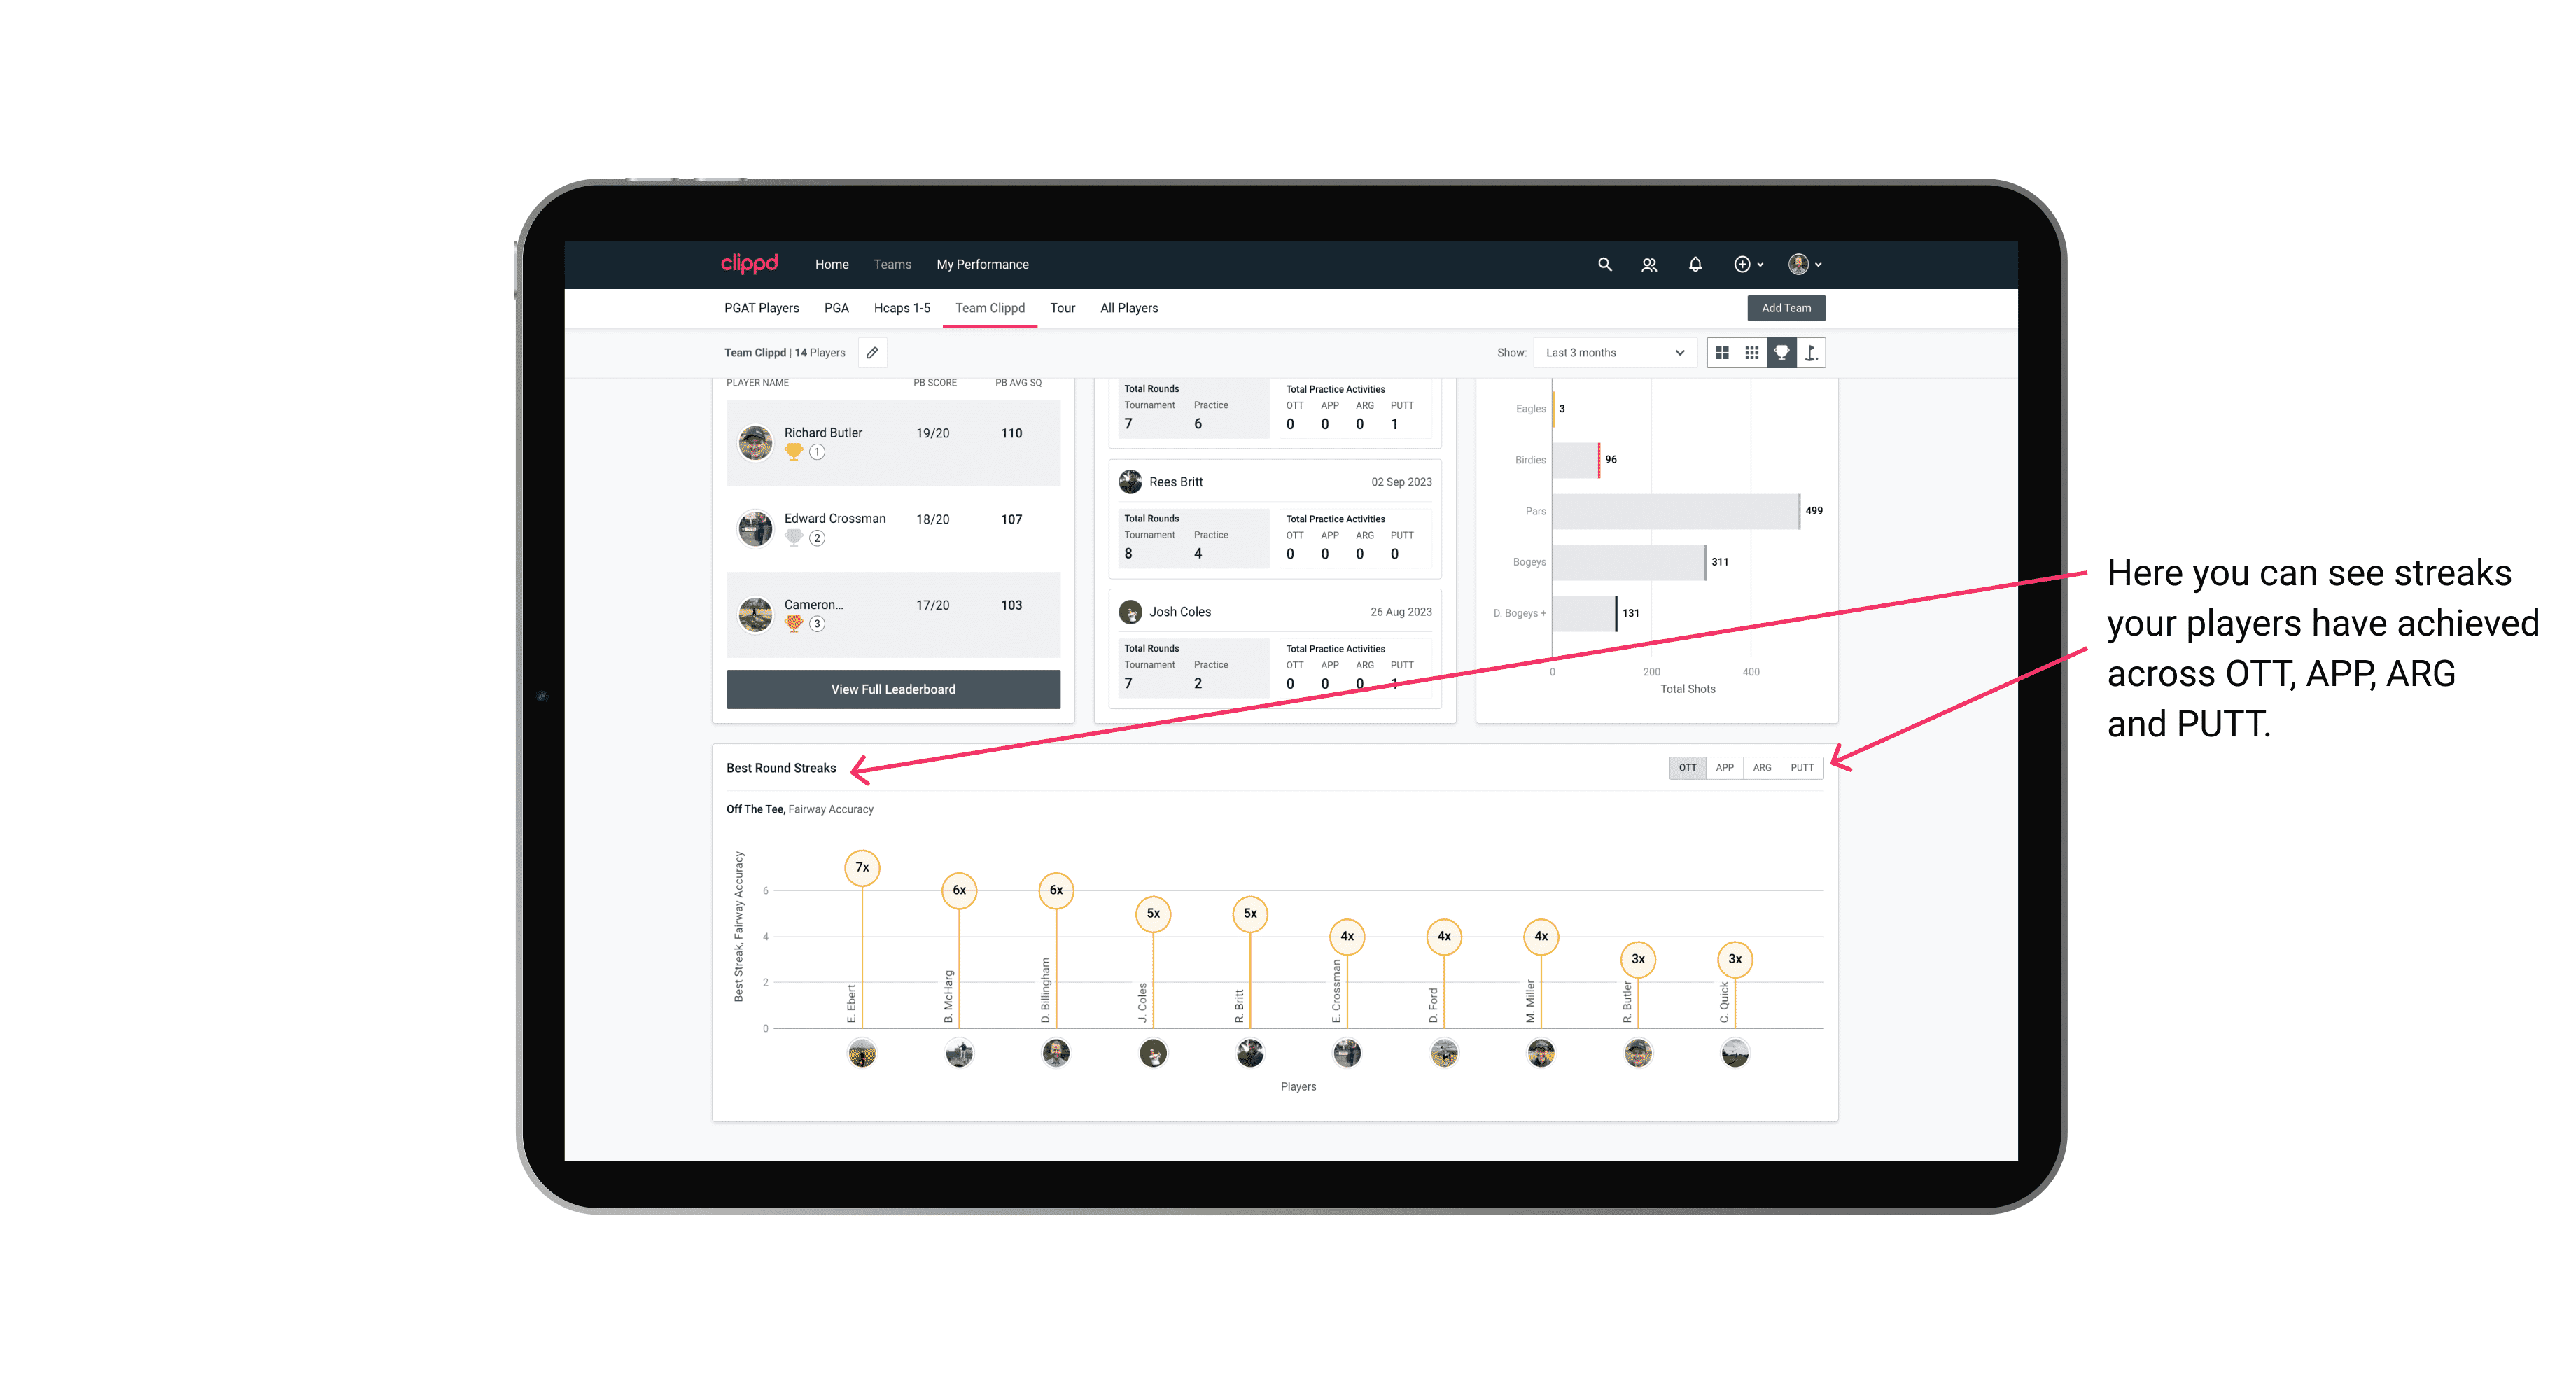Image resolution: width=2576 pixels, height=1386 pixels.
Task: Click the pencil edit icon next to Team Clippd
Action: pos(871,353)
